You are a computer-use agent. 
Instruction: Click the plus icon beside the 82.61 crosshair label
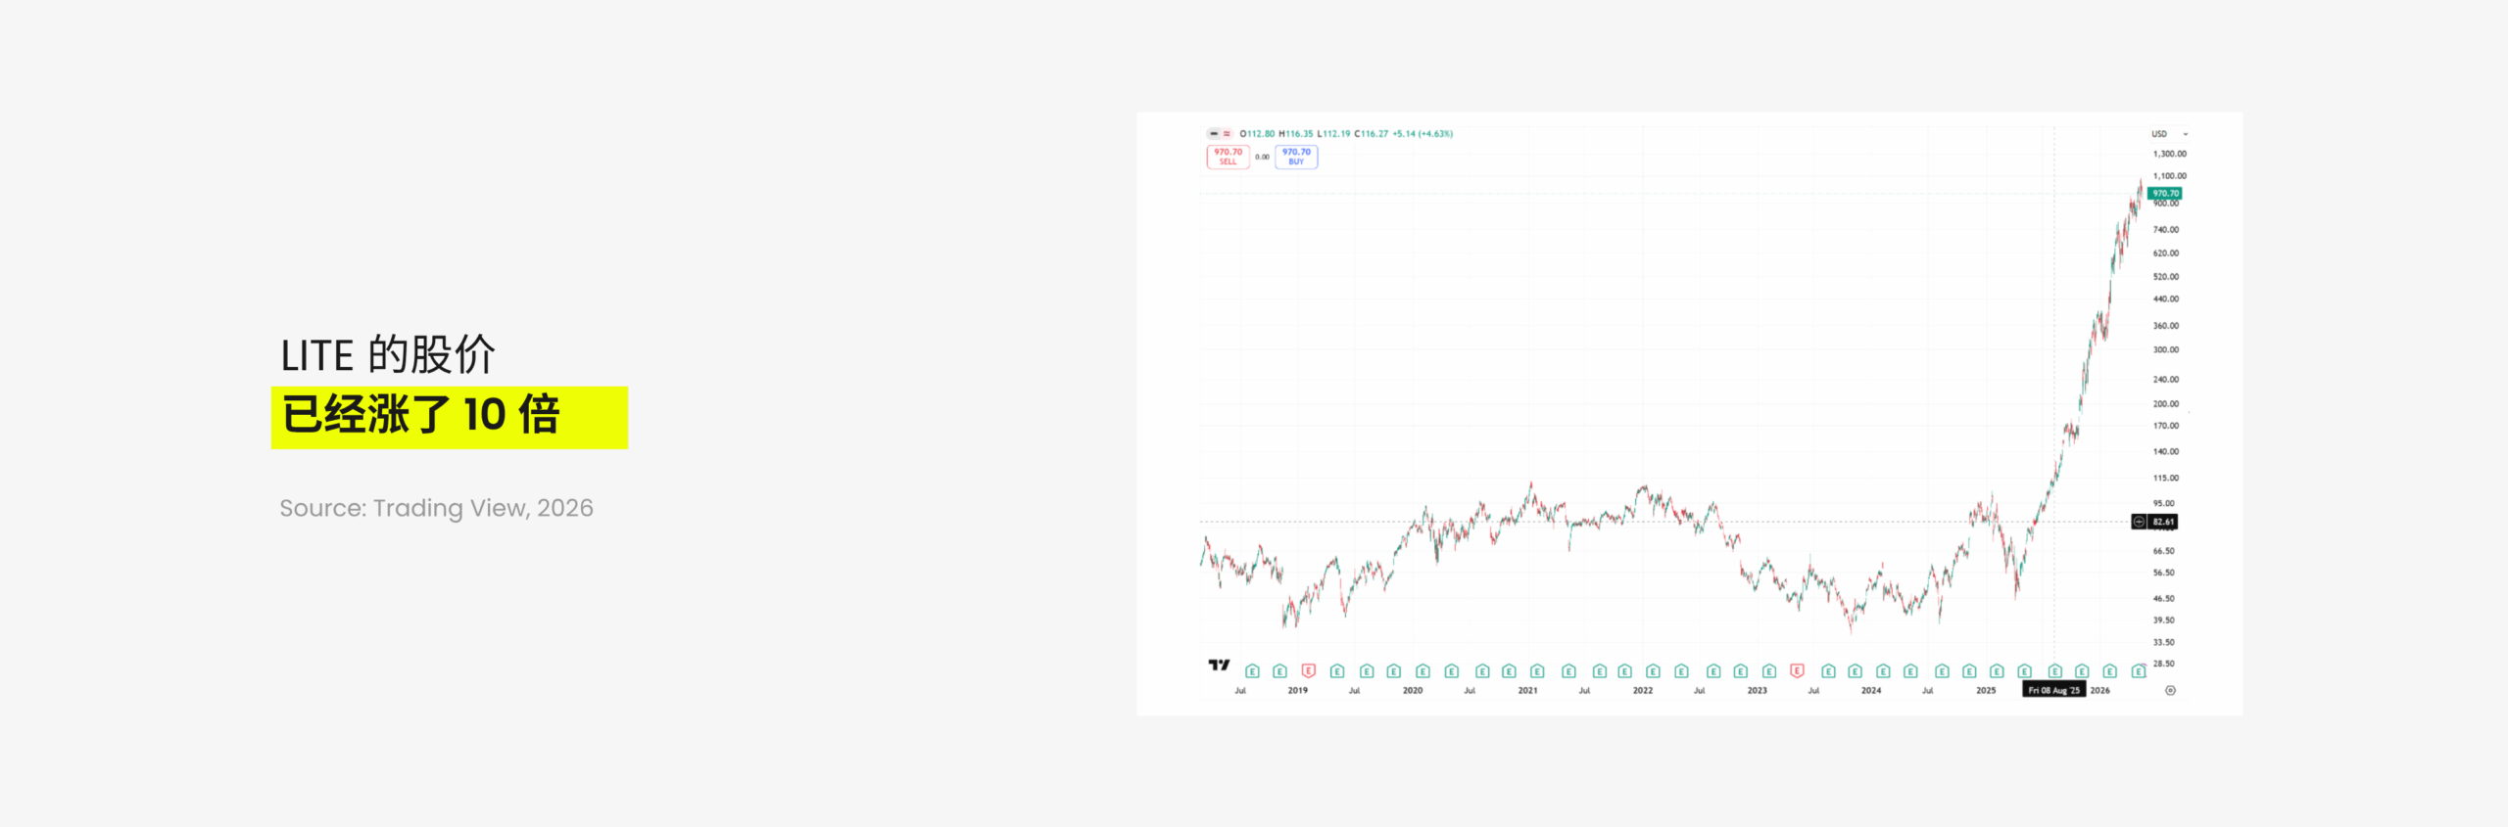tap(2139, 522)
